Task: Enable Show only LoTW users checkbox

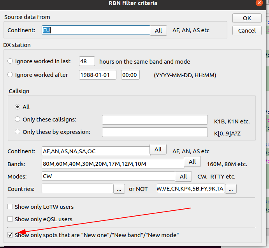Action: (x=10, y=206)
